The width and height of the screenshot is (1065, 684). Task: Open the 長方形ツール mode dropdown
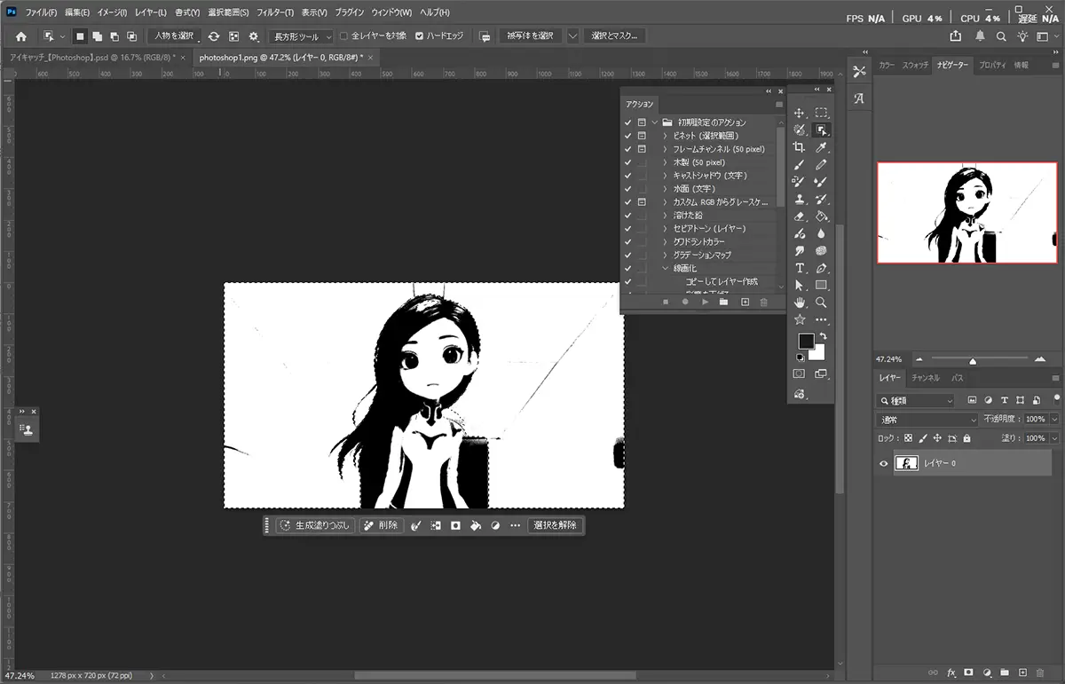[300, 36]
